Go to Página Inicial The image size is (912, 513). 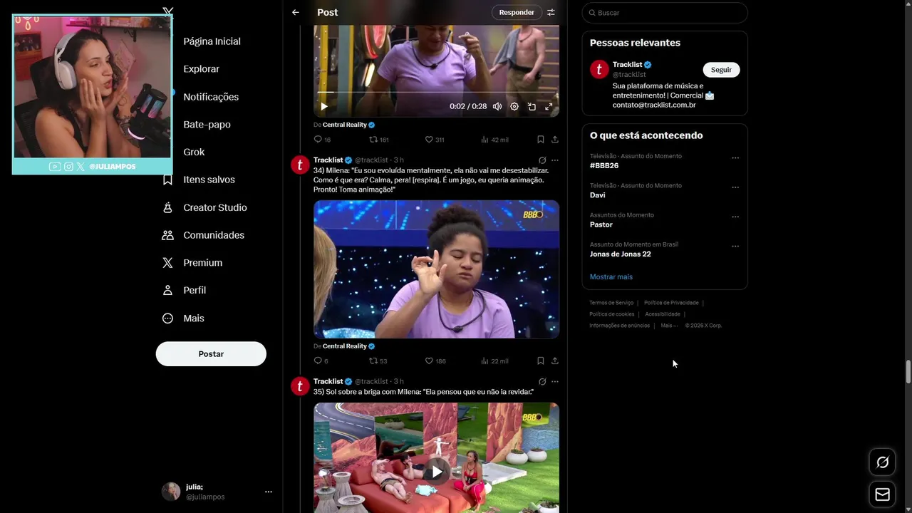(212, 41)
